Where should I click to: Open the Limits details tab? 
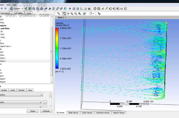pyautogui.click(x=13, y=90)
